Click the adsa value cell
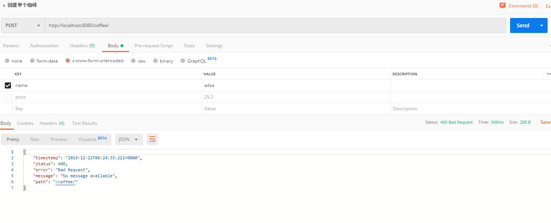Image resolution: width=551 pixels, height=223 pixels. pos(296,85)
